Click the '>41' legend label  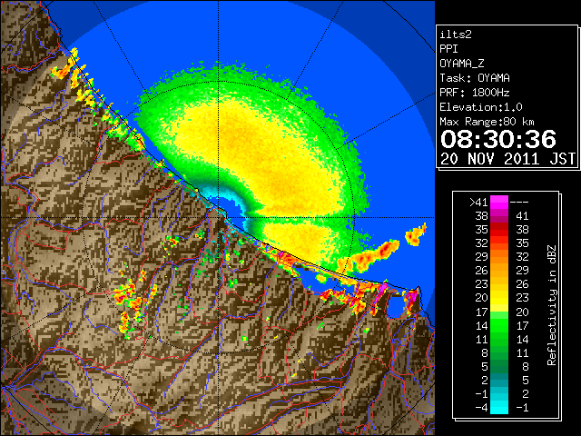pos(478,202)
